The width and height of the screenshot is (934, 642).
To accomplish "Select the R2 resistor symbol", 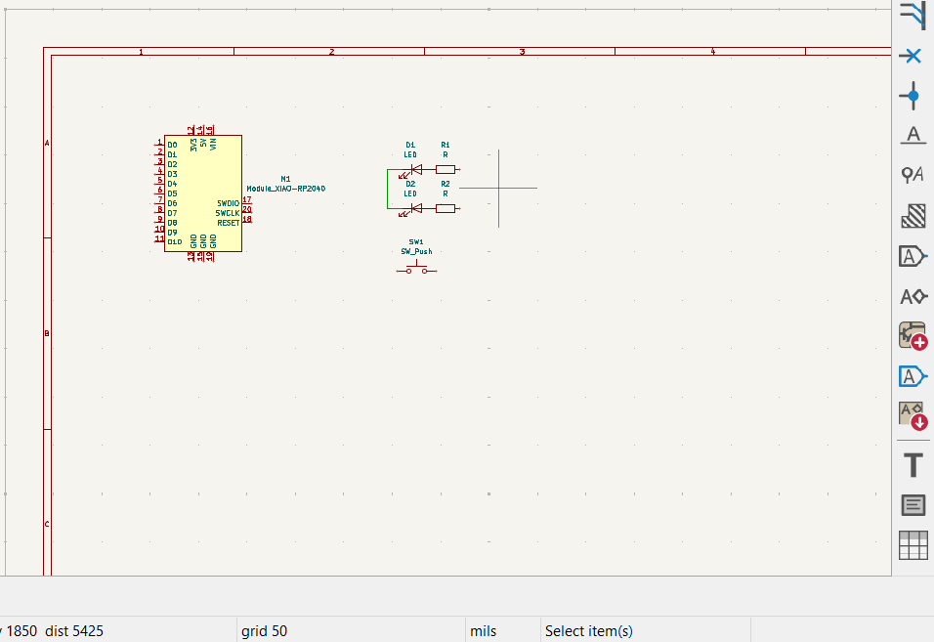I will pyautogui.click(x=446, y=208).
